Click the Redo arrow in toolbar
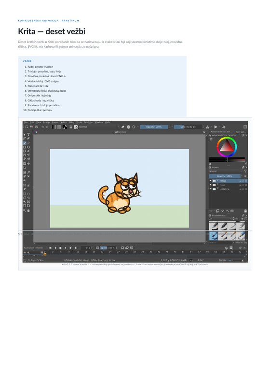 [x=47, y=127]
